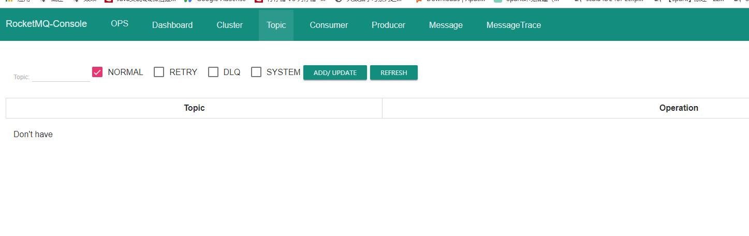Click the "Topic:" filter label
The width and height of the screenshot is (749, 236).
click(22, 77)
